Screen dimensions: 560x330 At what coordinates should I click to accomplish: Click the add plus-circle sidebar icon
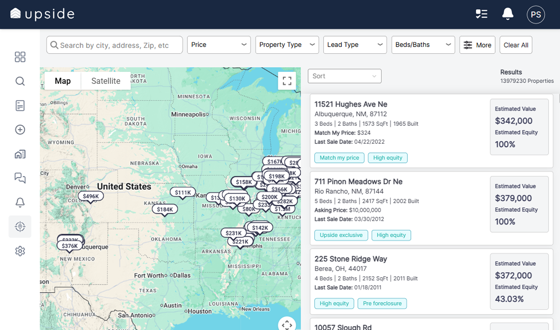point(20,130)
